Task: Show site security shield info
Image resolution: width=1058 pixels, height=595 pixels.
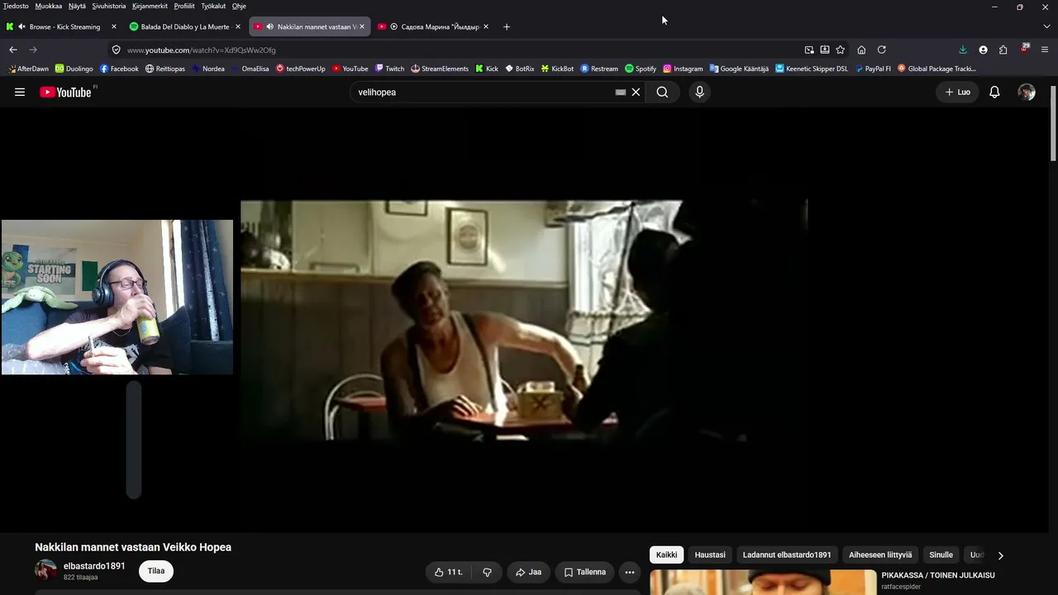Action: [117, 50]
